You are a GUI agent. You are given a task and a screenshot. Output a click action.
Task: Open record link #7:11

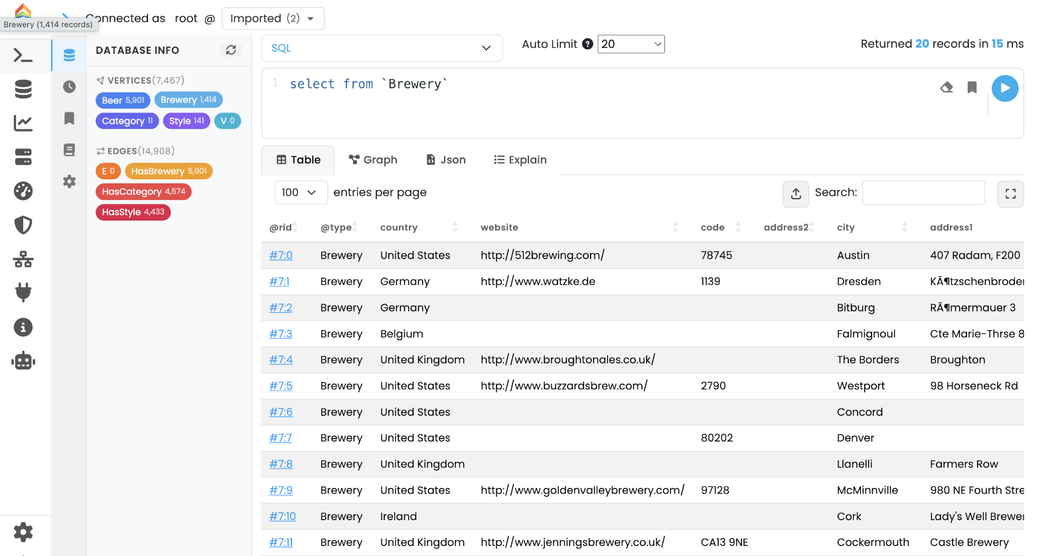[x=281, y=542]
